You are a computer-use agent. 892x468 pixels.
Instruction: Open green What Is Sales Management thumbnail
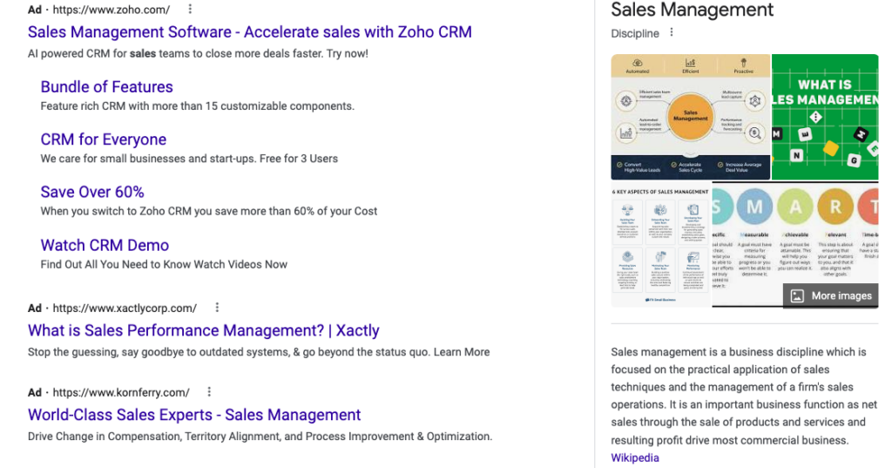pyautogui.click(x=825, y=117)
